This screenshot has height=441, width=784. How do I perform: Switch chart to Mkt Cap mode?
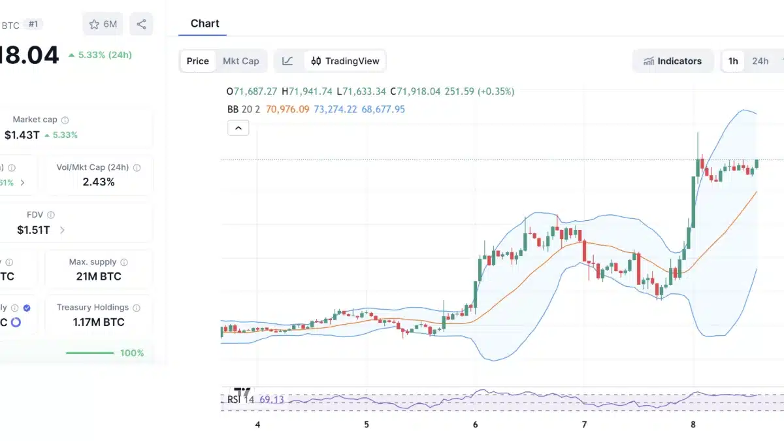tap(241, 60)
